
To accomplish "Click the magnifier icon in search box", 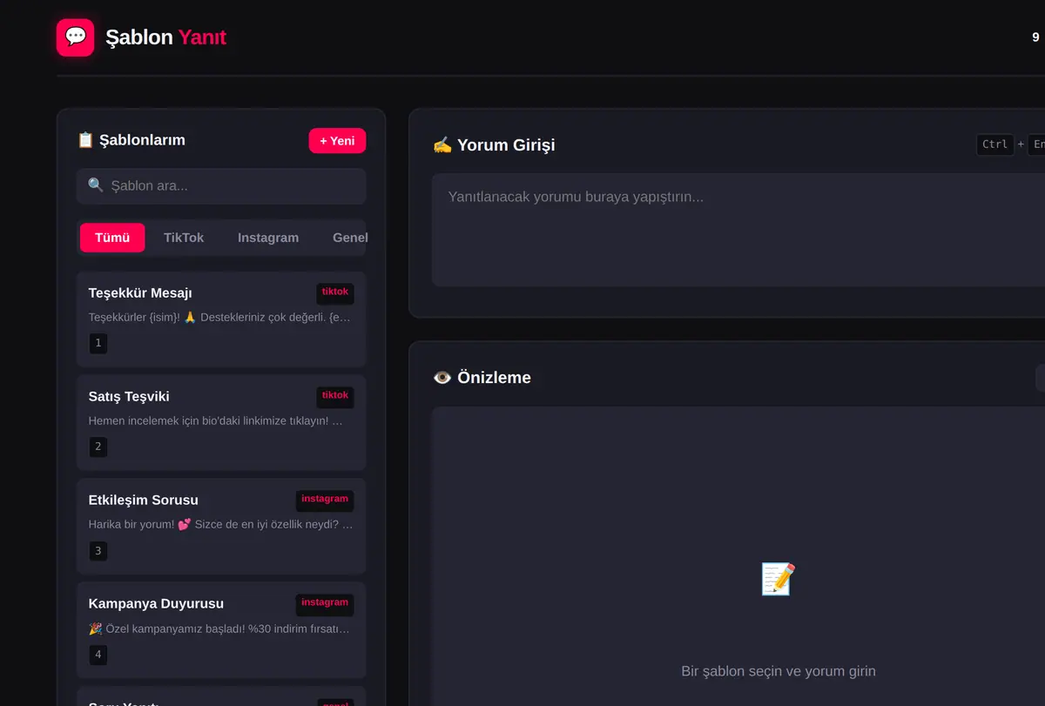I will pos(96,185).
